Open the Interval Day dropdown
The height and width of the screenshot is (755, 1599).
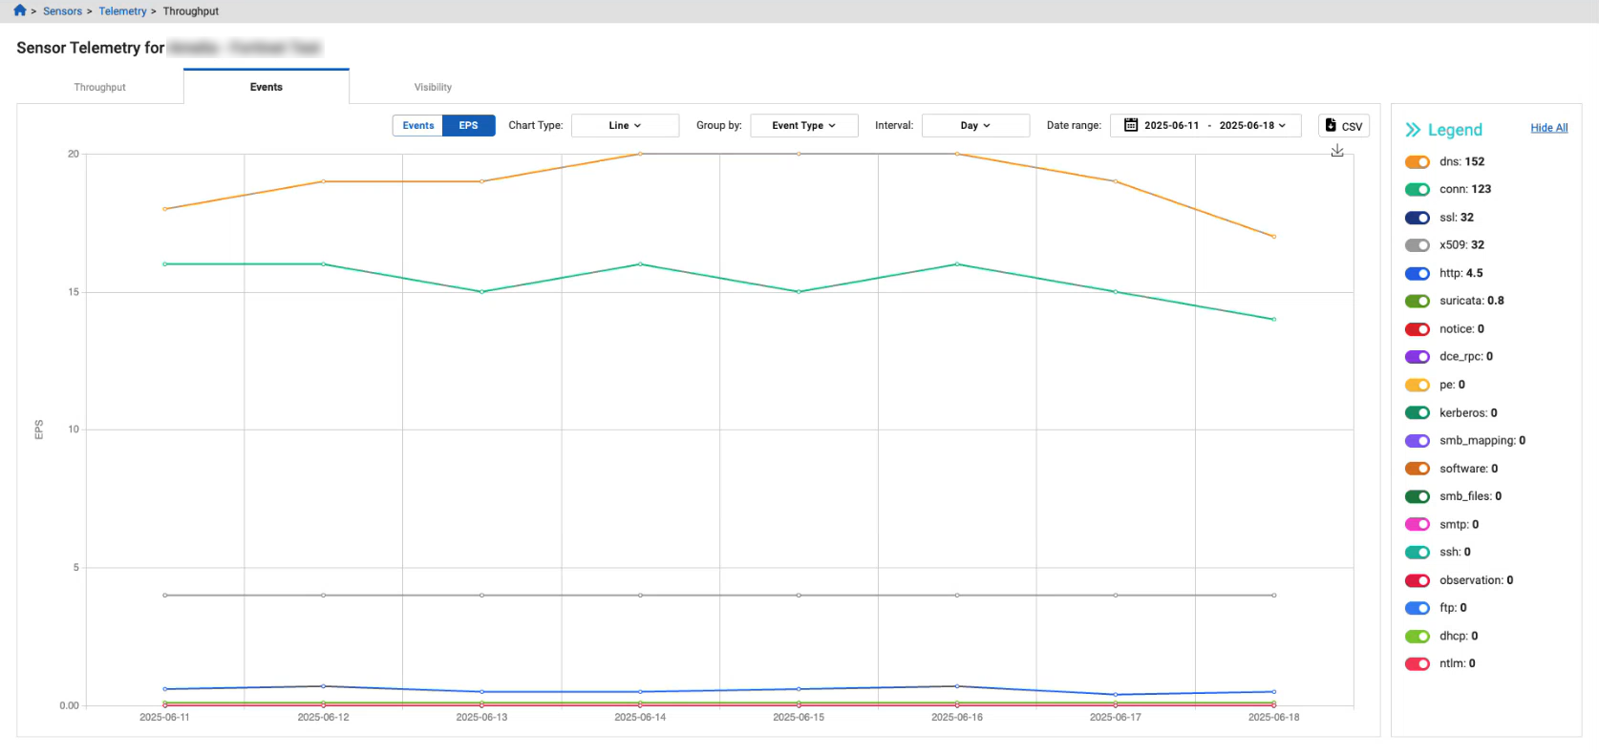(x=975, y=125)
